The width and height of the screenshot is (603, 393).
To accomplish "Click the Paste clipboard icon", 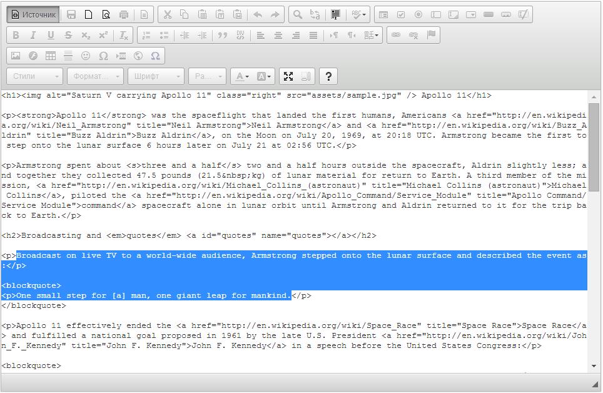I will (202, 14).
